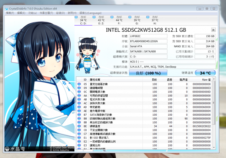Click status orb of attribute AC row
The width and height of the screenshot is (226, 158).
click(79, 103)
